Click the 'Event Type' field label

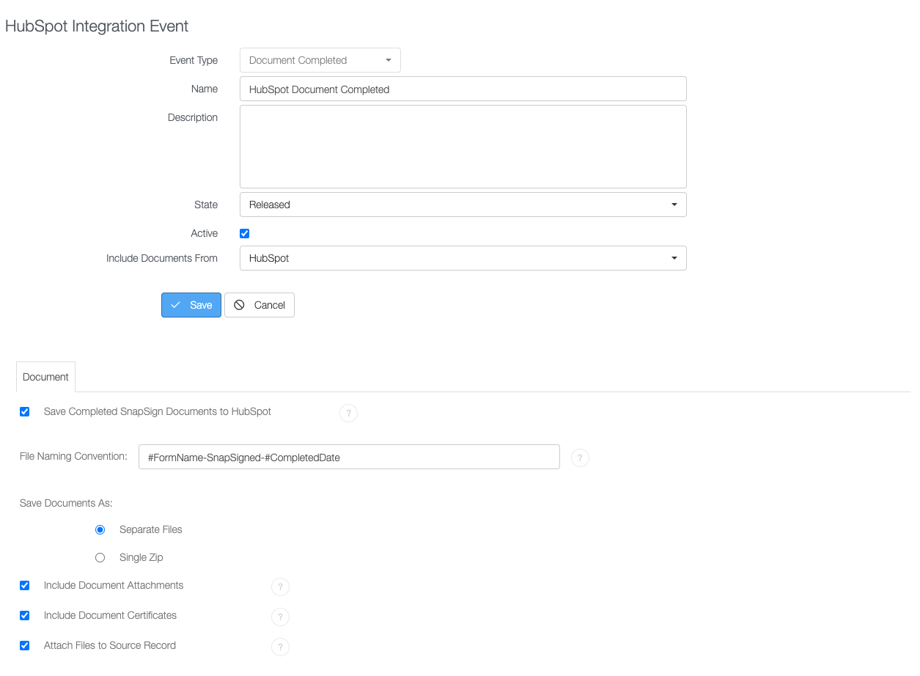coord(194,60)
